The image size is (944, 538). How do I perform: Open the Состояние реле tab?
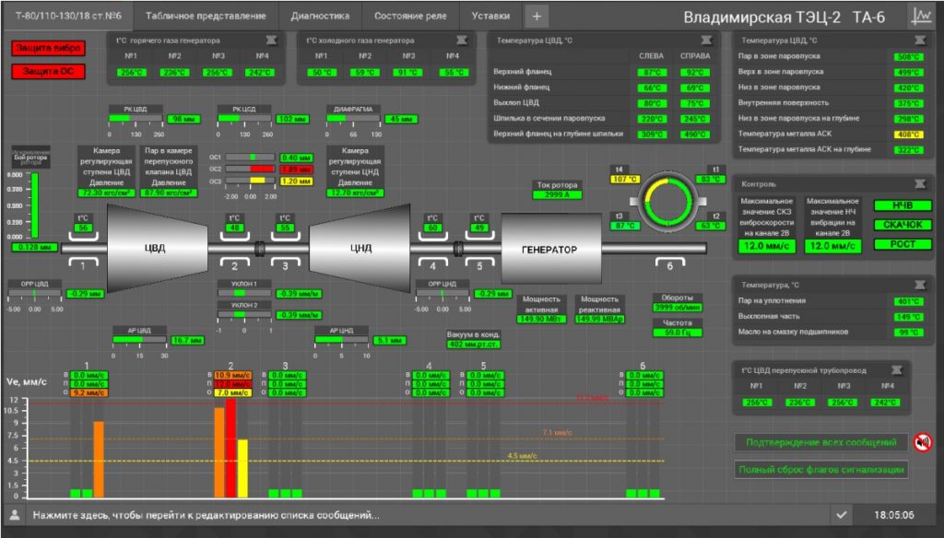pos(410,17)
